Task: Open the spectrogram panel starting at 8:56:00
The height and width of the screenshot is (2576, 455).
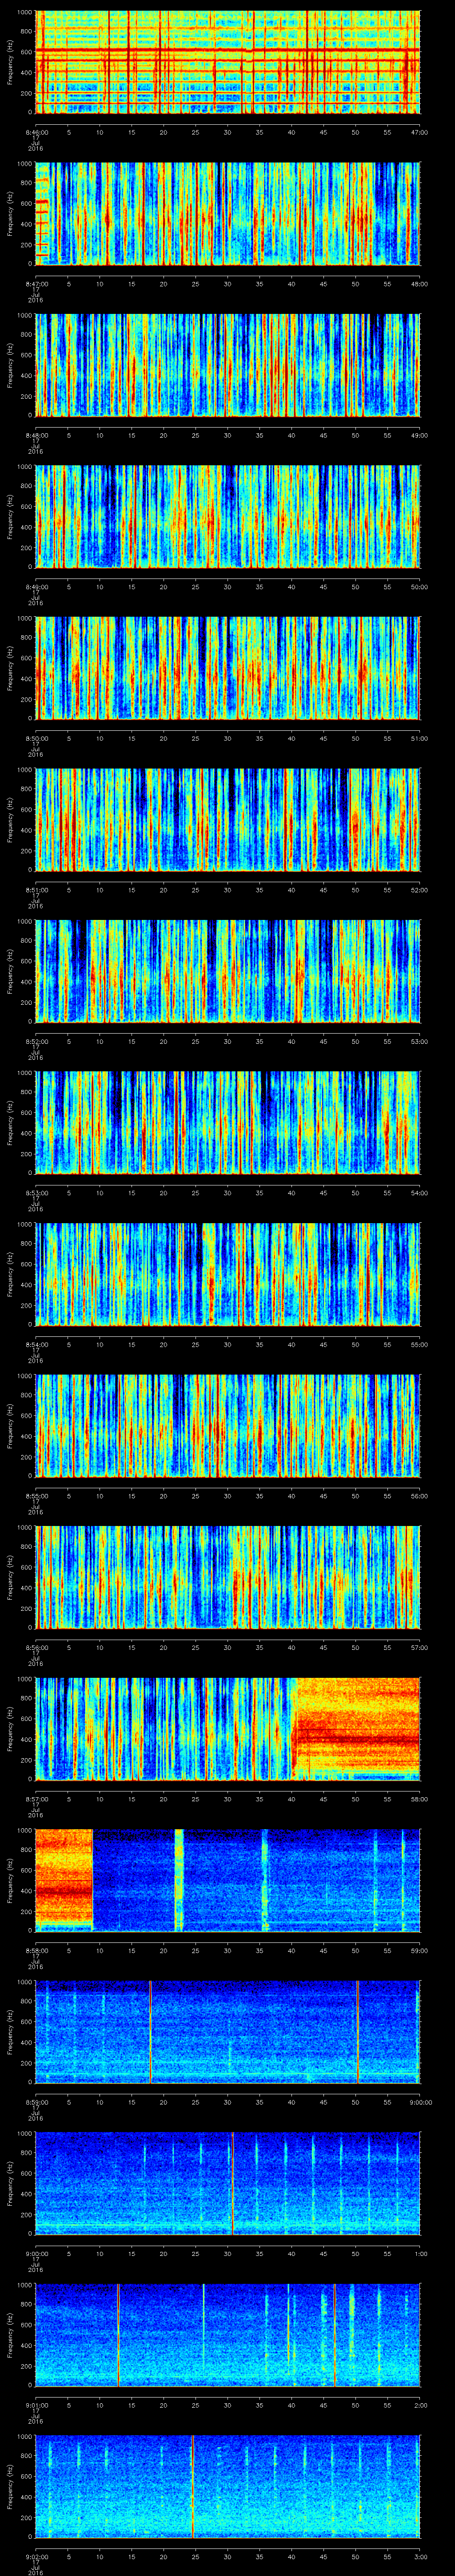Action: [x=228, y=1577]
